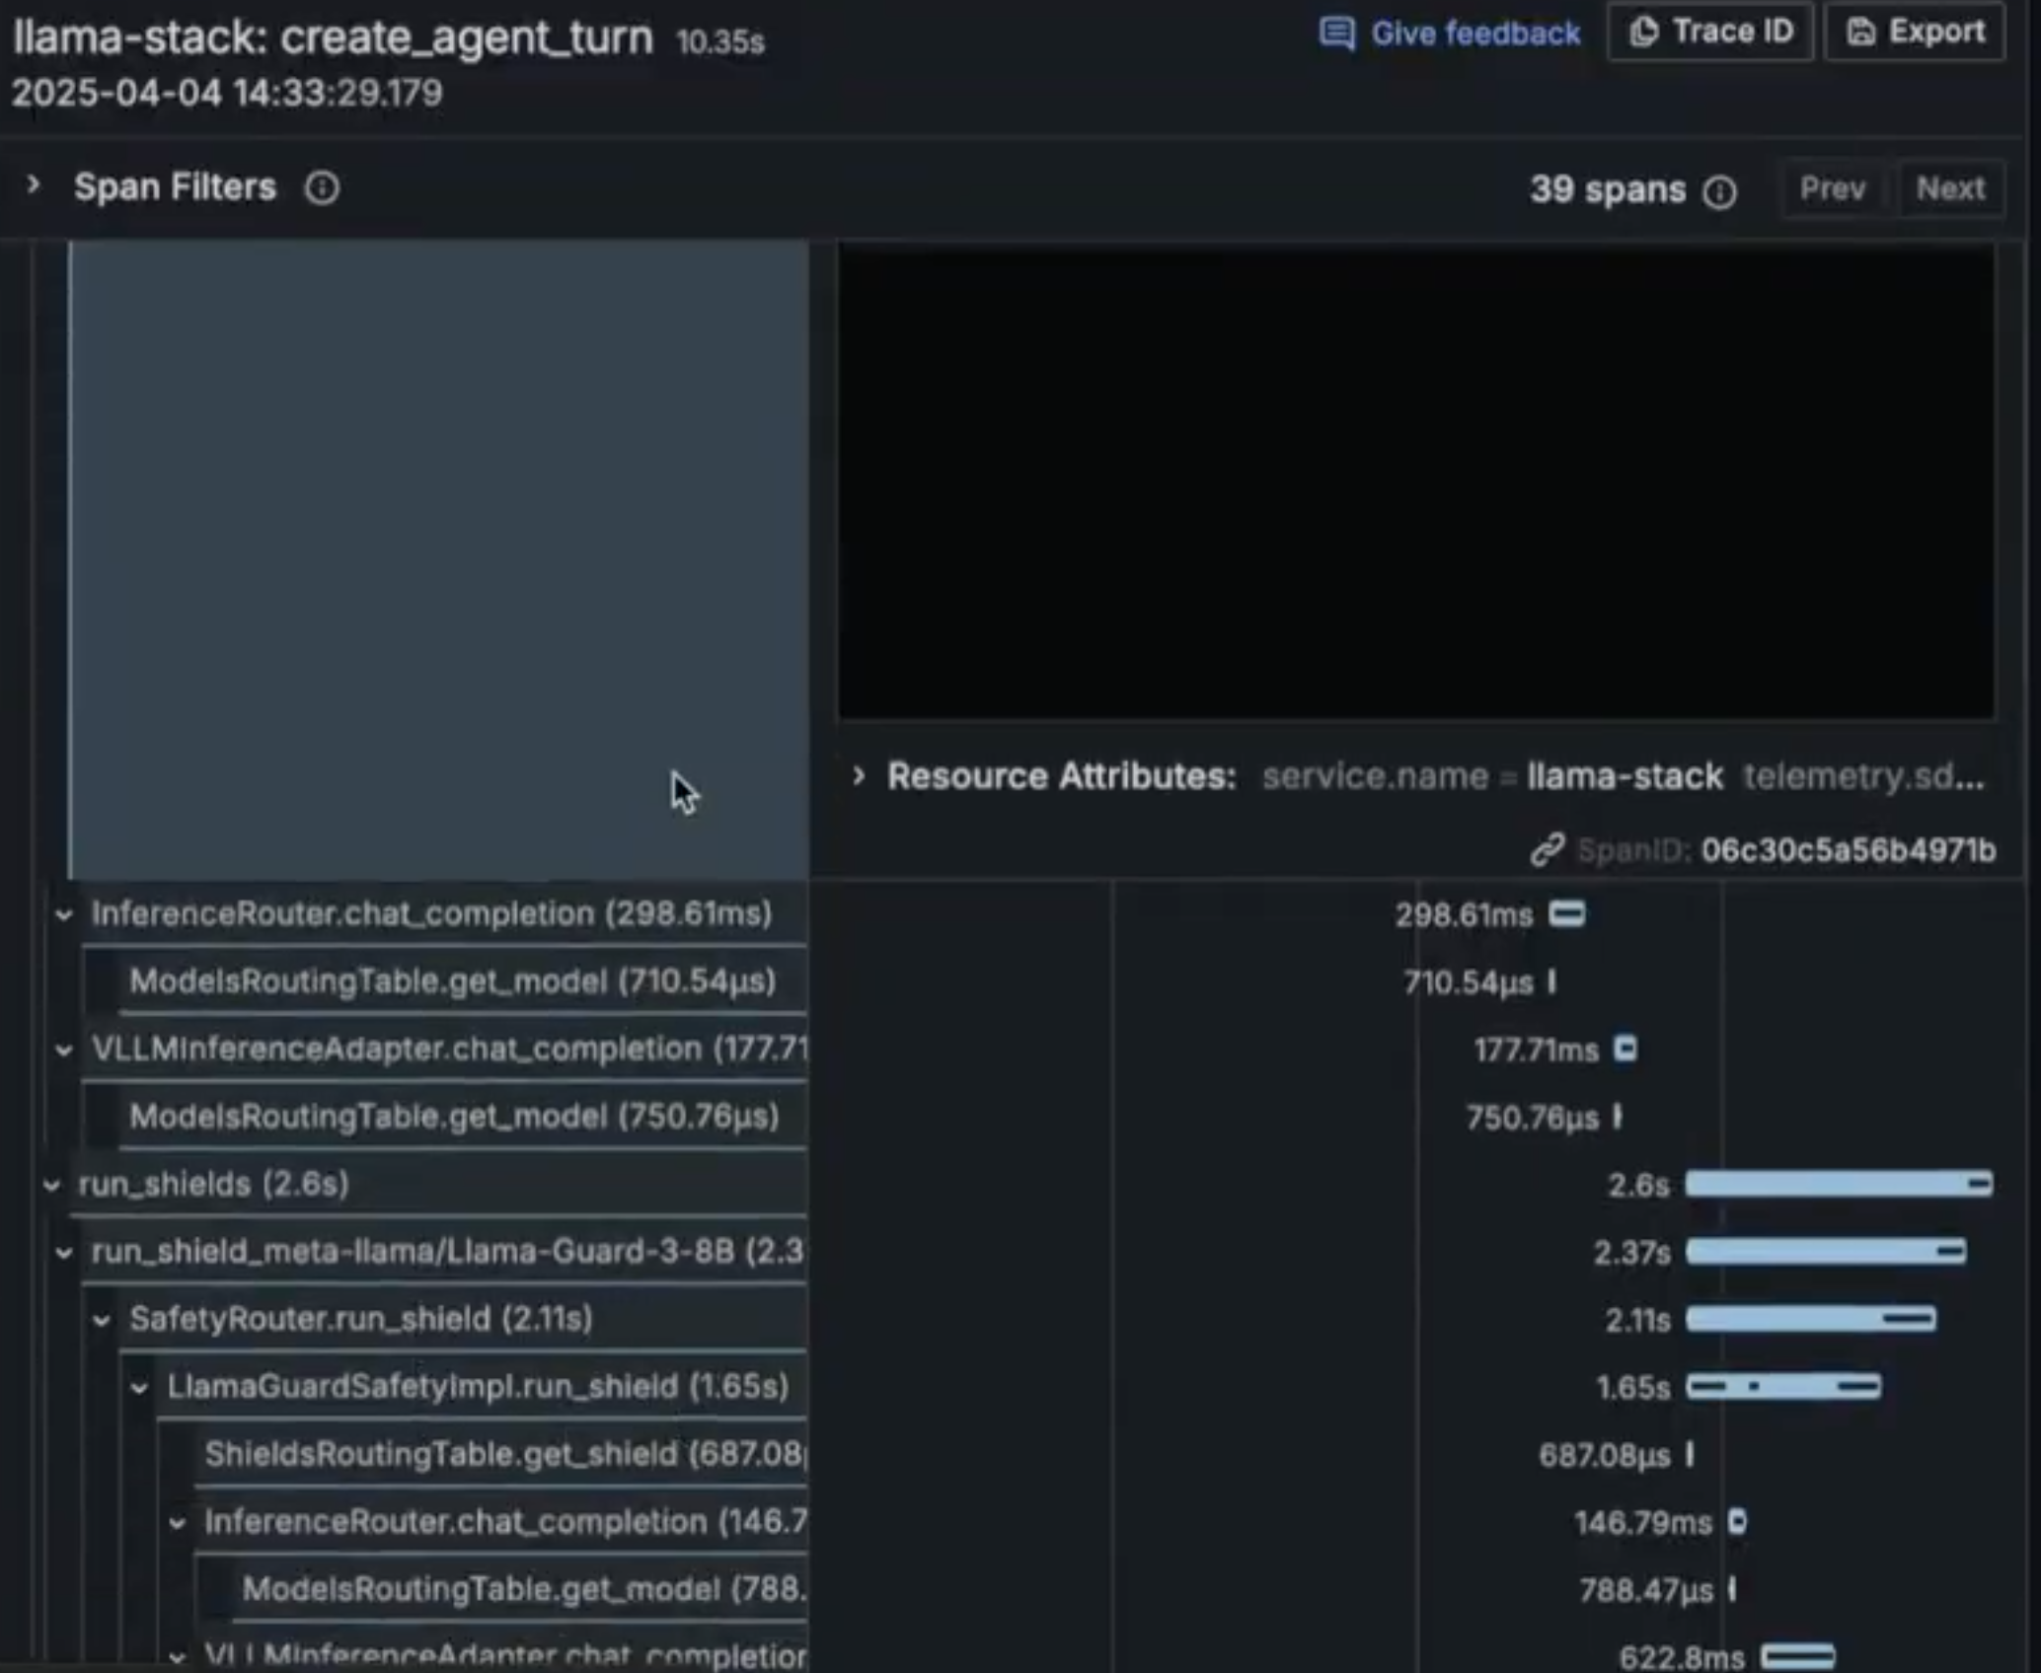Click info icon next to 39 spans
2041x1673 pixels.
[x=1719, y=191]
